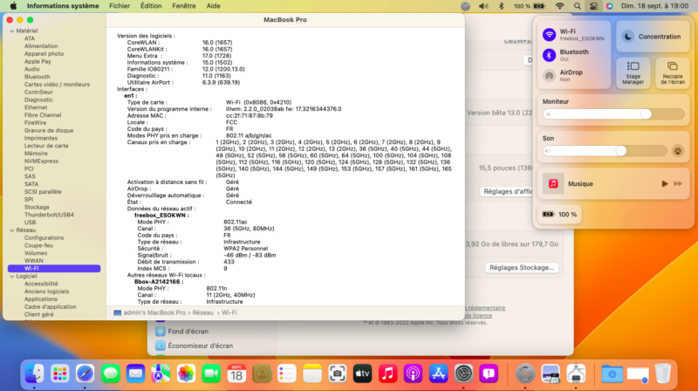
Task: Open the Apple menu
Action: tap(13, 6)
